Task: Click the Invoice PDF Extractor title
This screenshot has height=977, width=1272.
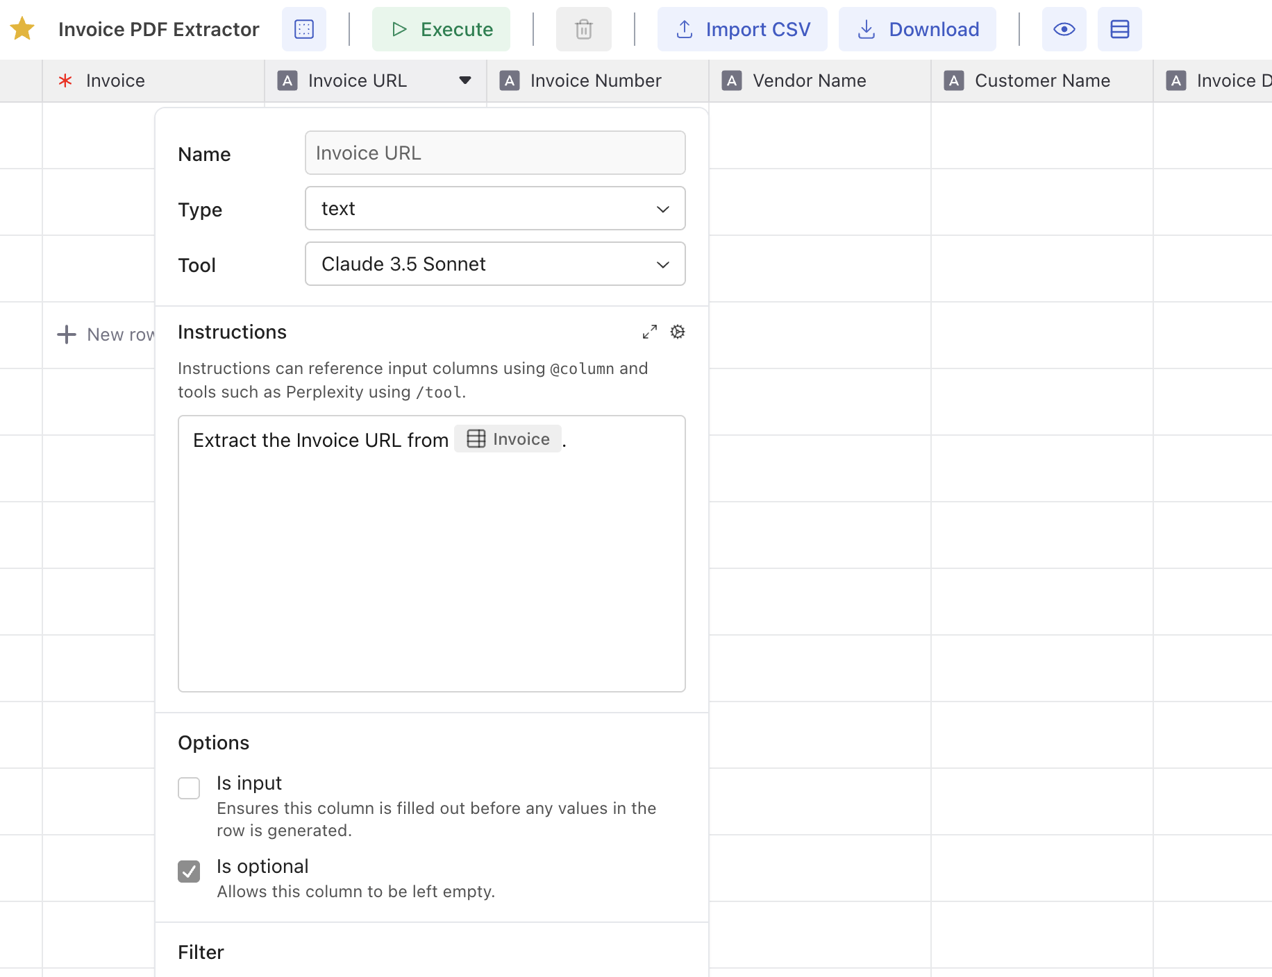Action: [x=159, y=29]
